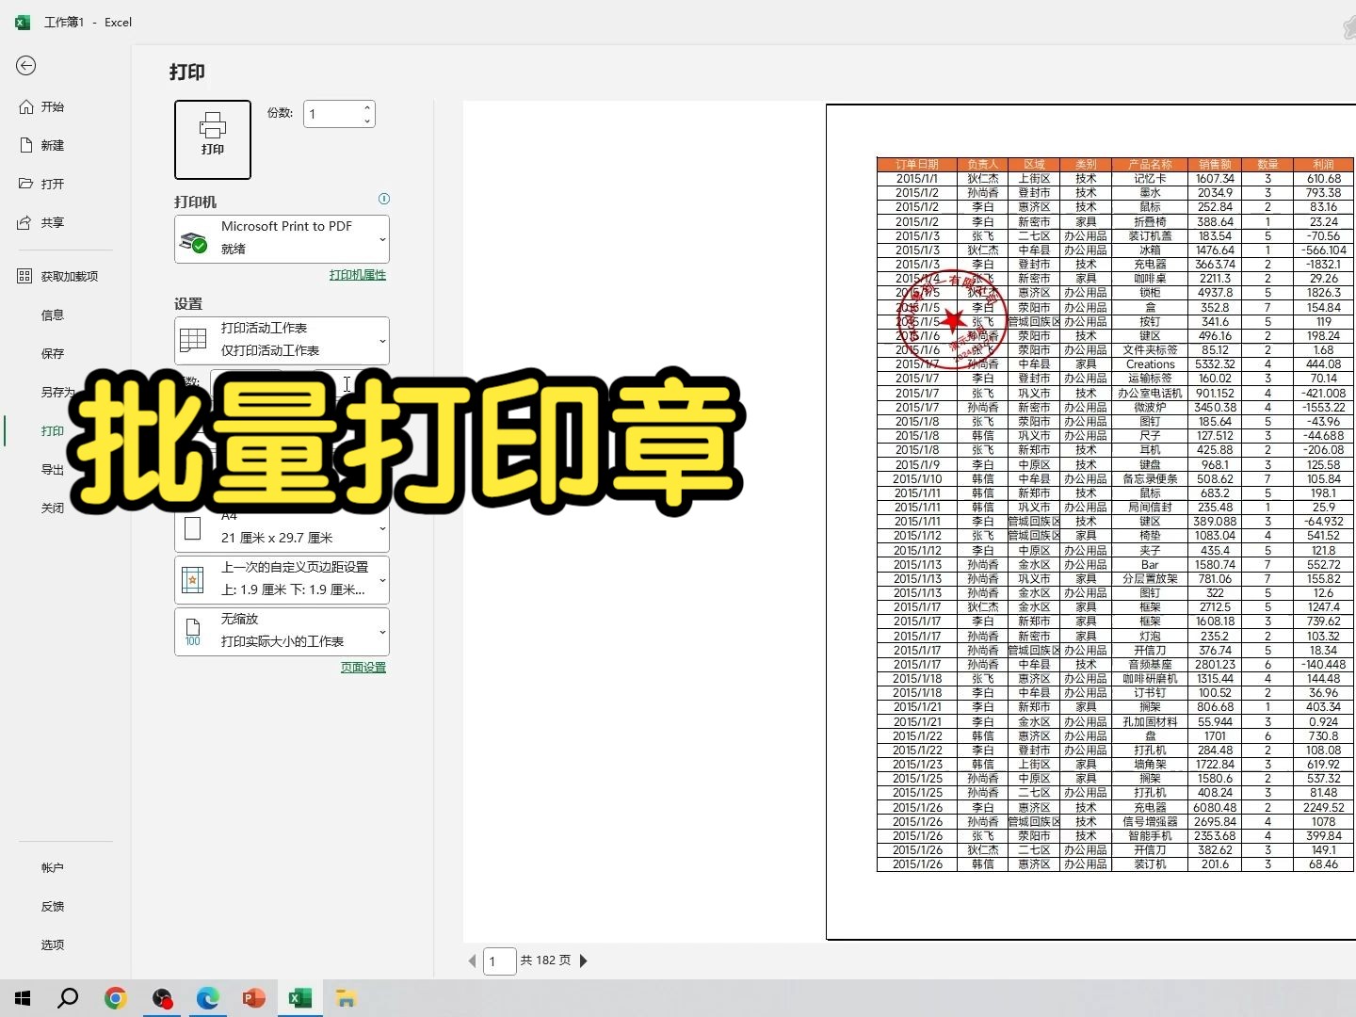Open the 无缩放 scaling dropdown
The height and width of the screenshot is (1017, 1356).
click(x=282, y=631)
